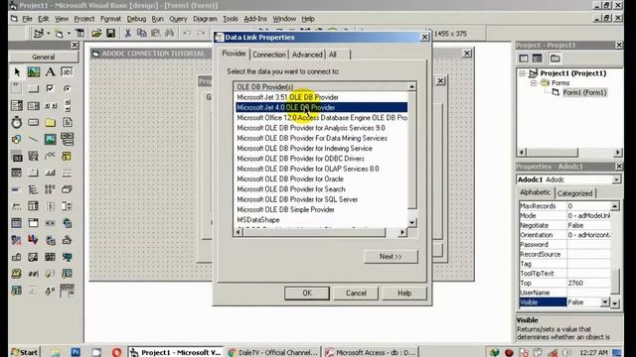Viewport: 636px width, 357px height.
Task: Switch to the Connection tab
Action: [269, 55]
